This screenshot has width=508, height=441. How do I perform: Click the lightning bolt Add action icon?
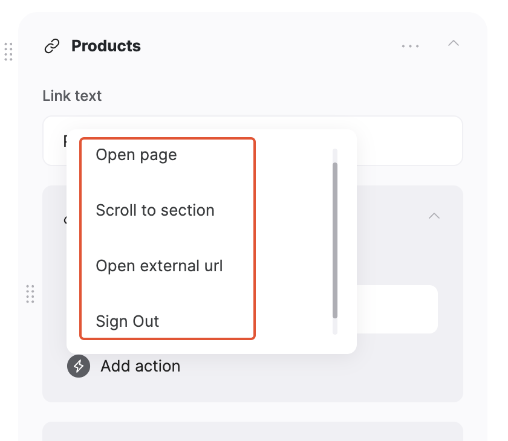[x=77, y=366]
